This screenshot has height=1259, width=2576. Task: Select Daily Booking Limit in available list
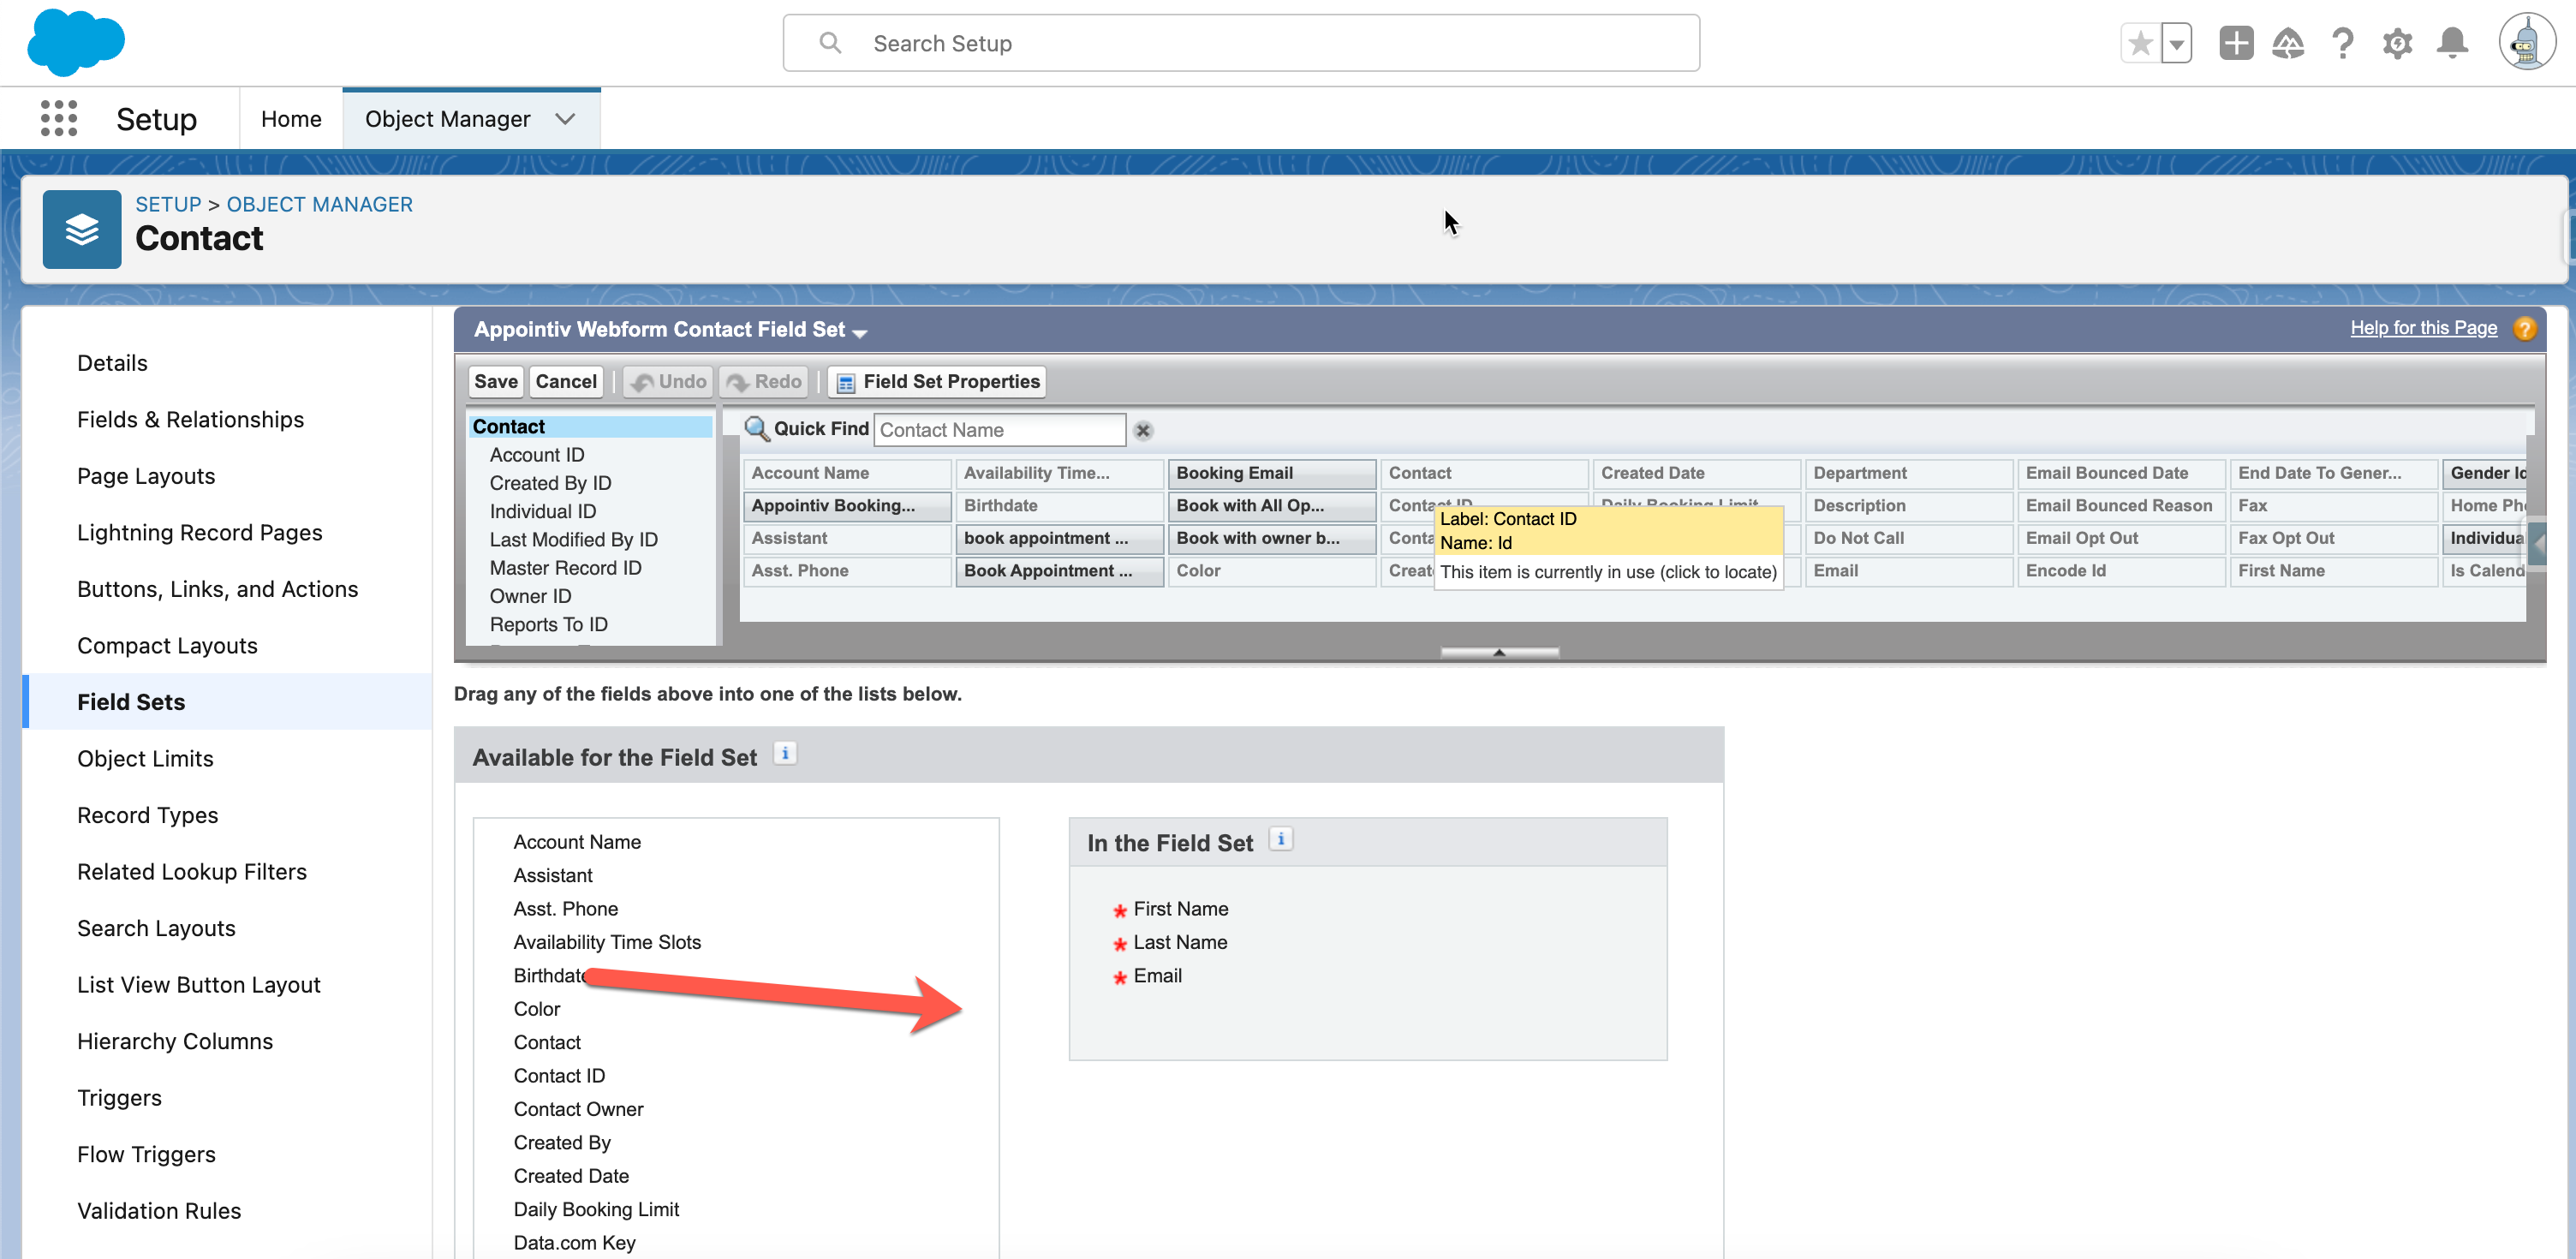click(x=596, y=1210)
